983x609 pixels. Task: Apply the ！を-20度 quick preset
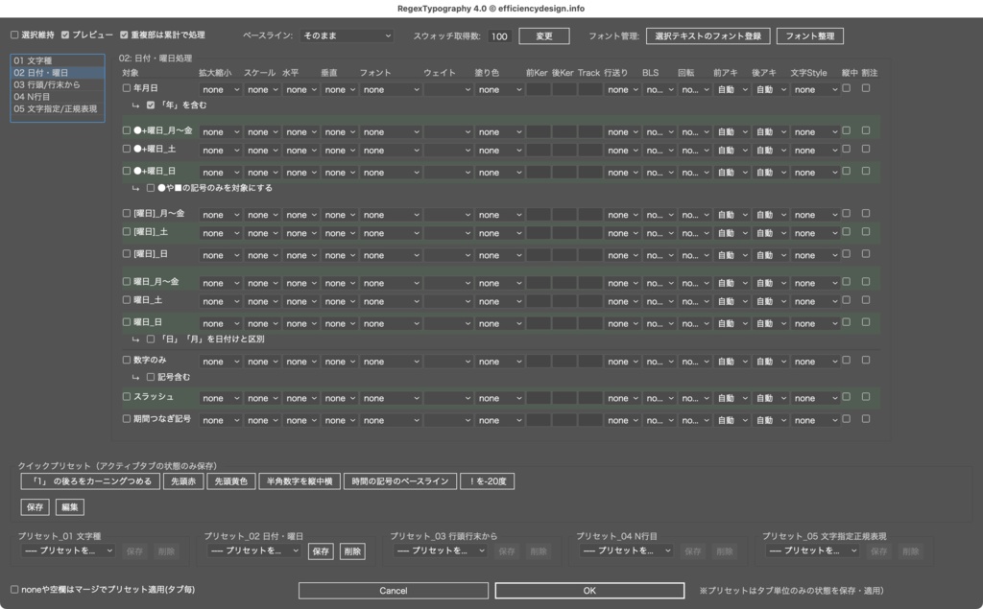click(487, 481)
